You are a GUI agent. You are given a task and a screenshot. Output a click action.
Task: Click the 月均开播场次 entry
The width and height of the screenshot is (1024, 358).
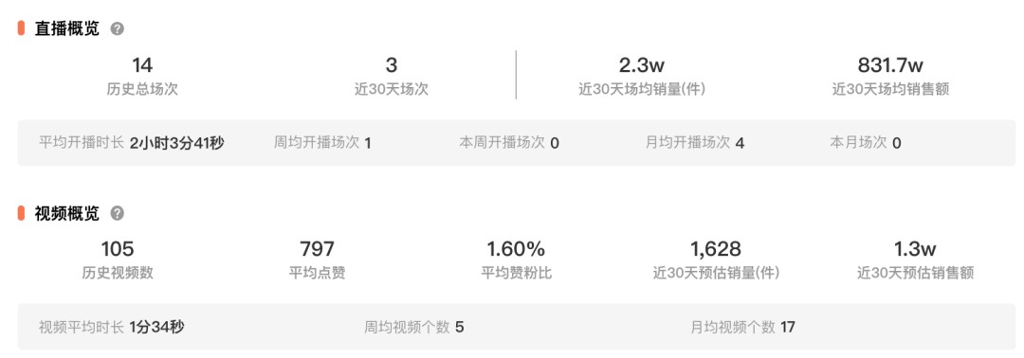(695, 143)
